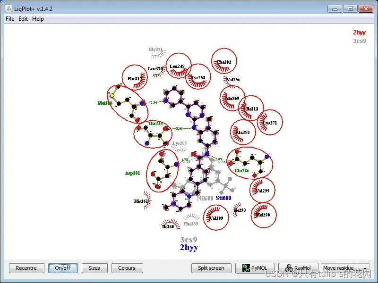The width and height of the screenshot is (378, 283).
Task: Select the Asp381 residue label
Action: click(132, 173)
